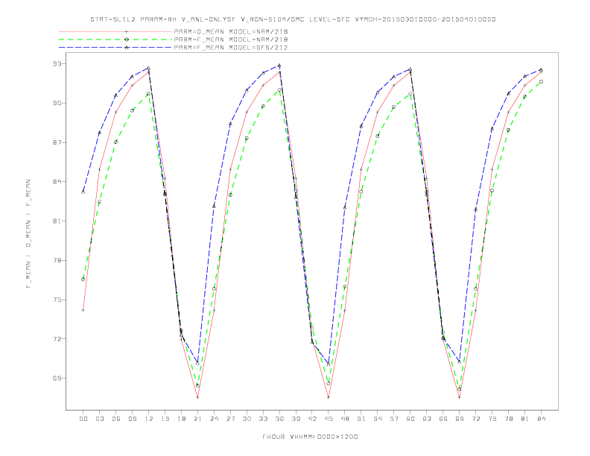590x456 pixels.
Task: Click y-axis tick label 72
Action: coord(57,339)
